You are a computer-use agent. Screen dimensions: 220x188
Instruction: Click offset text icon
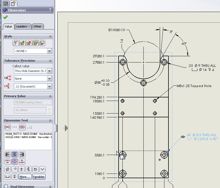tap(30, 127)
